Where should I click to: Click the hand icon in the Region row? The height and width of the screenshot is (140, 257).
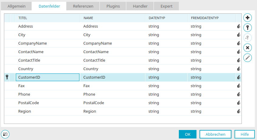(239, 111)
